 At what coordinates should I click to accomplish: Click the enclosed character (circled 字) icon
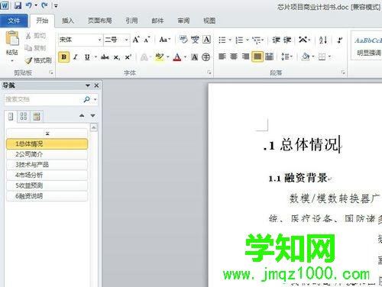206,57
